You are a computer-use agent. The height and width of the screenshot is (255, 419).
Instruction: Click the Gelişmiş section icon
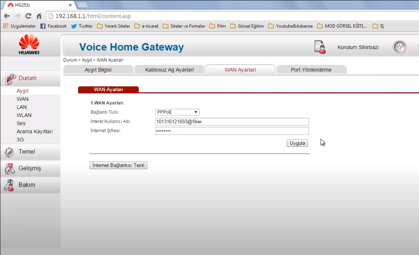tap(9, 169)
